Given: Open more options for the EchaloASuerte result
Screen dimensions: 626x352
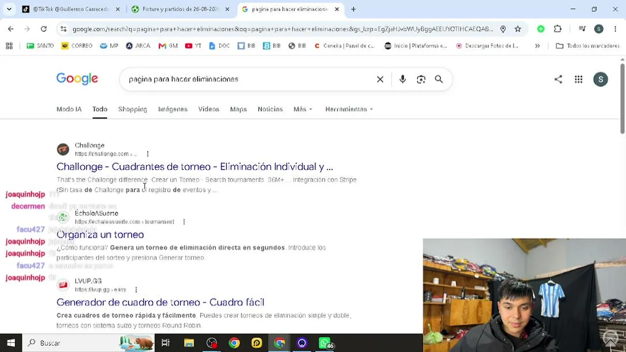Looking at the screenshot, I should 184,222.
